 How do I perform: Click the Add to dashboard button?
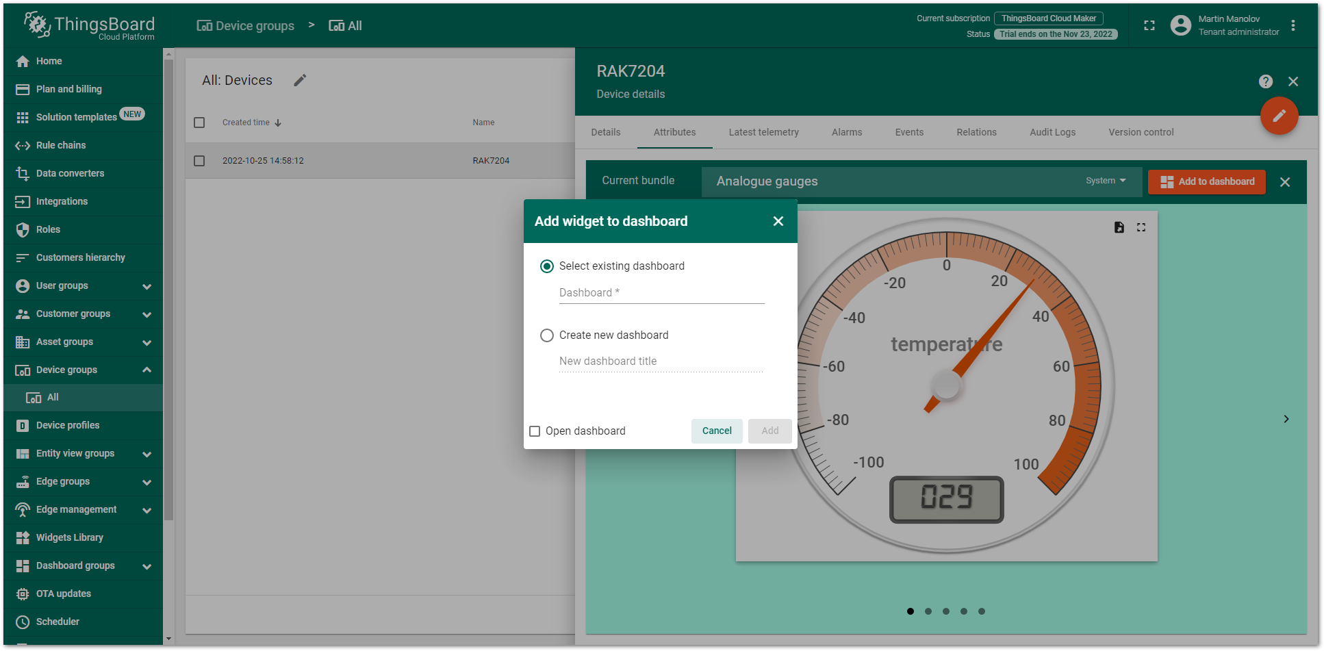pyautogui.click(x=1207, y=181)
